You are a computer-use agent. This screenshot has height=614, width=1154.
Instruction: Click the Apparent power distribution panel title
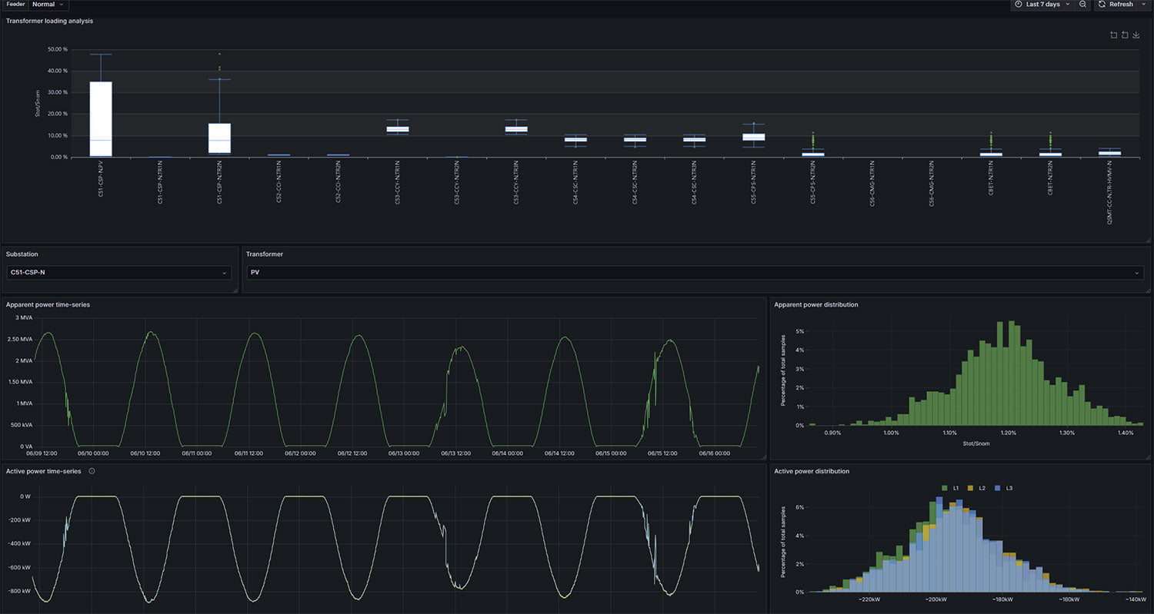pyautogui.click(x=815, y=304)
